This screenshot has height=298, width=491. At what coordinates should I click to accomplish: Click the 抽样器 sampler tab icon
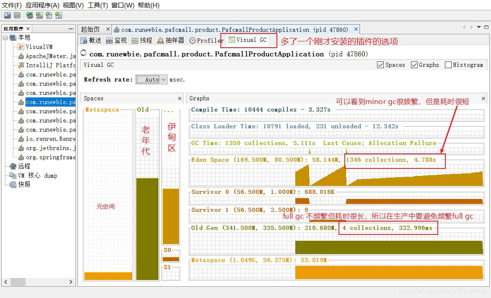[x=160, y=40]
